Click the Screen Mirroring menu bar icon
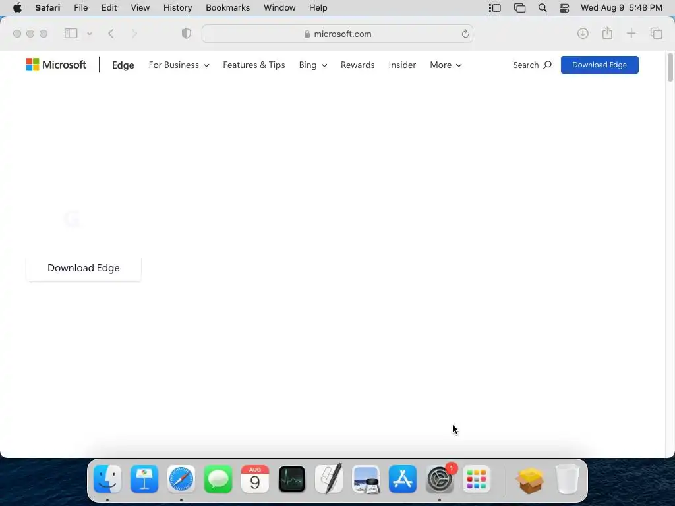The width and height of the screenshot is (675, 506). pyautogui.click(x=519, y=8)
